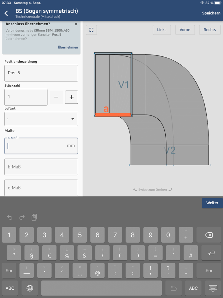
Task: Tap the hide keyboard key
Action: coord(213,288)
